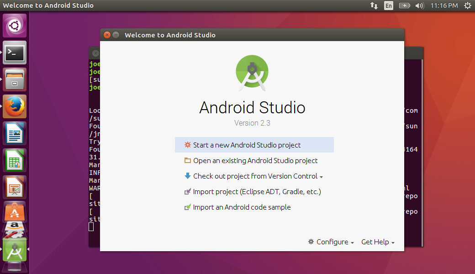Click the green code sample import icon
The image size is (475, 274).
click(x=188, y=207)
